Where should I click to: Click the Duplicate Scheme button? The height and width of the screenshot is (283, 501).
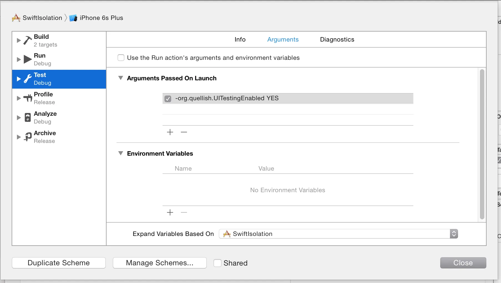[x=59, y=263]
